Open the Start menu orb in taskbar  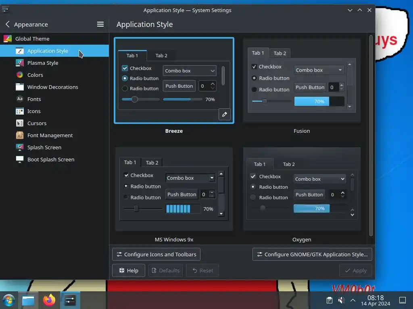tap(9, 300)
